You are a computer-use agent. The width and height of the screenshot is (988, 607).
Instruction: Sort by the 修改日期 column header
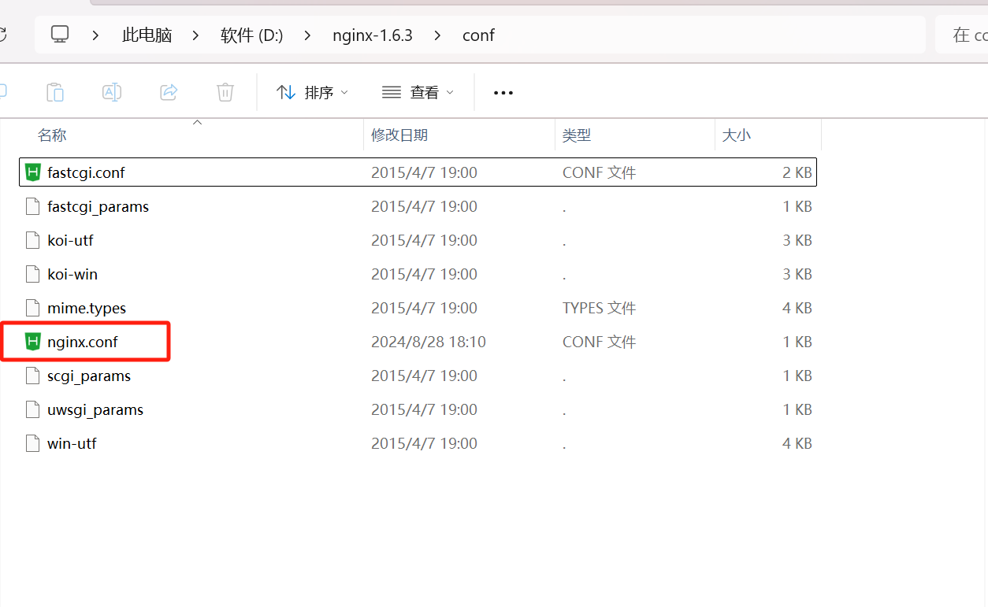pos(399,135)
